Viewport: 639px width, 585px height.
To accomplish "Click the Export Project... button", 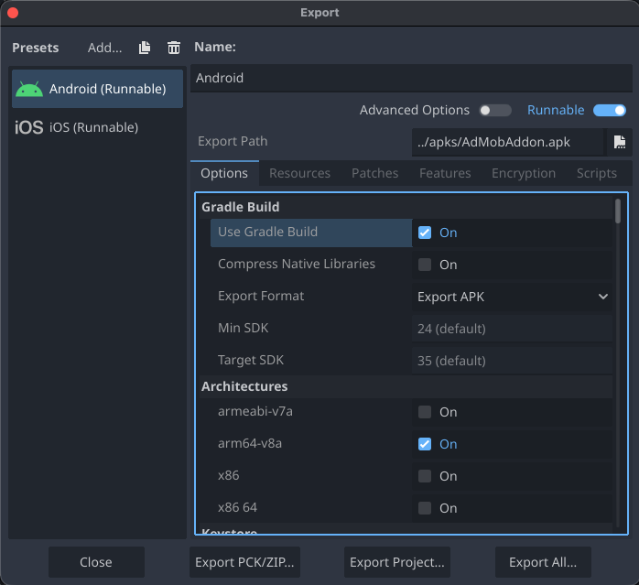I will (397, 562).
